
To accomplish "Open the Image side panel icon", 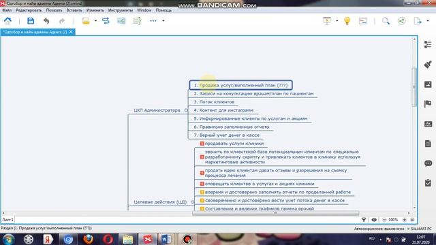I will pyautogui.click(x=428, y=84).
